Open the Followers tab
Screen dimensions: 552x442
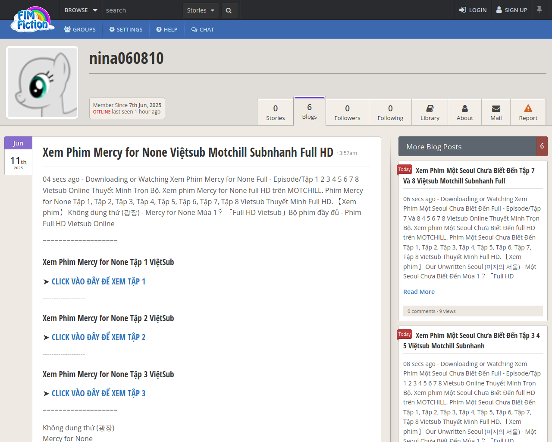tap(348, 112)
